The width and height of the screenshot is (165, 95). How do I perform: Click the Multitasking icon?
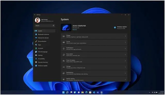click(64, 73)
